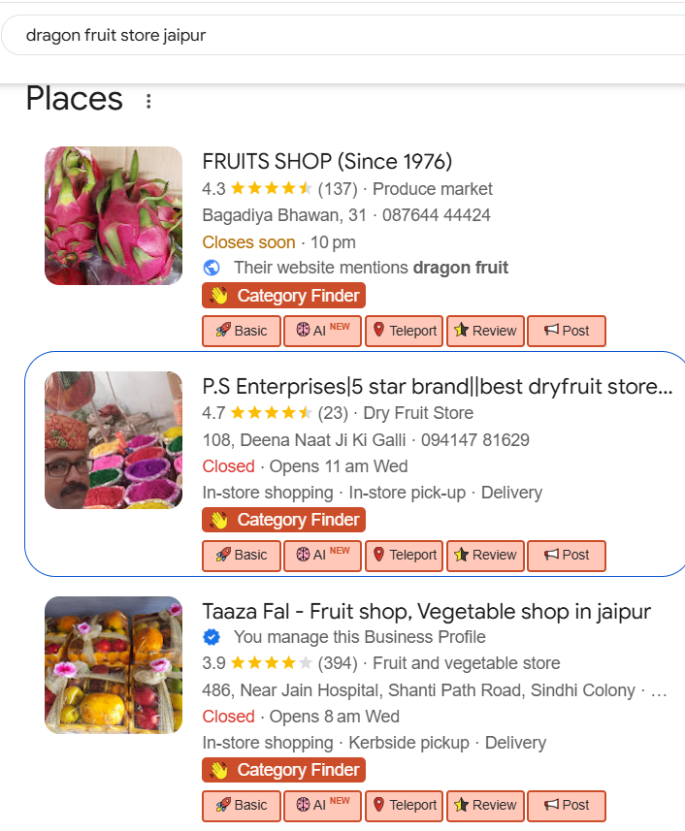Click the Review star button under FRUITS SHOP
This screenshot has height=831, width=685.
[x=485, y=331]
